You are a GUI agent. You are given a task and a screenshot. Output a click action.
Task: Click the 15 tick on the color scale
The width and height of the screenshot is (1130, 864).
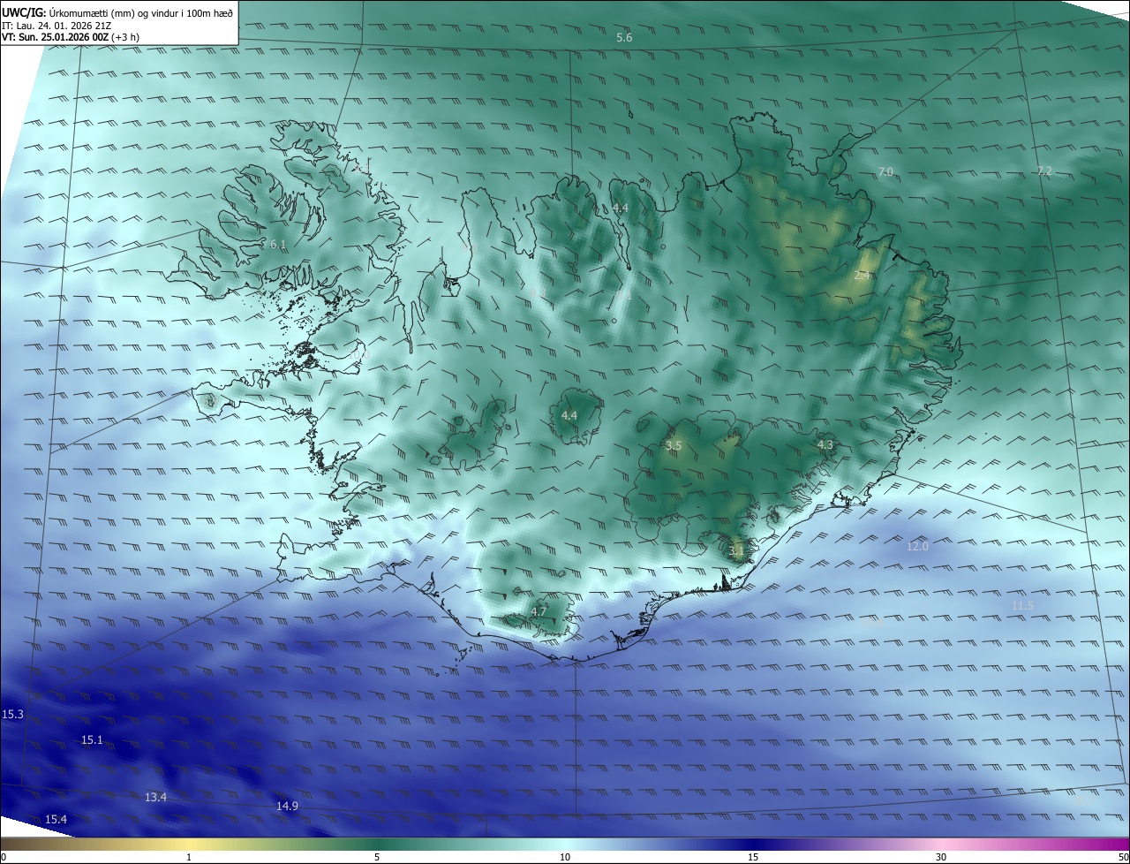tap(753, 857)
